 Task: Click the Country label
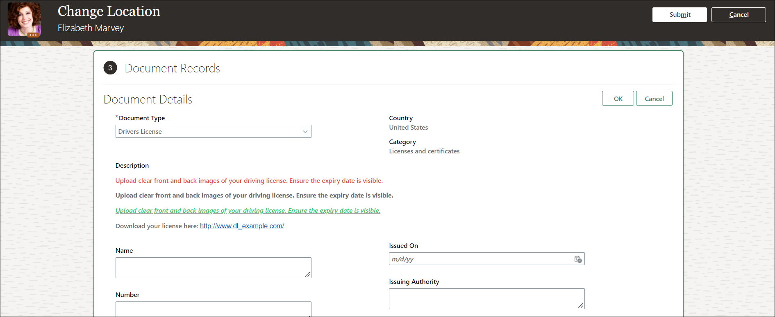point(401,118)
